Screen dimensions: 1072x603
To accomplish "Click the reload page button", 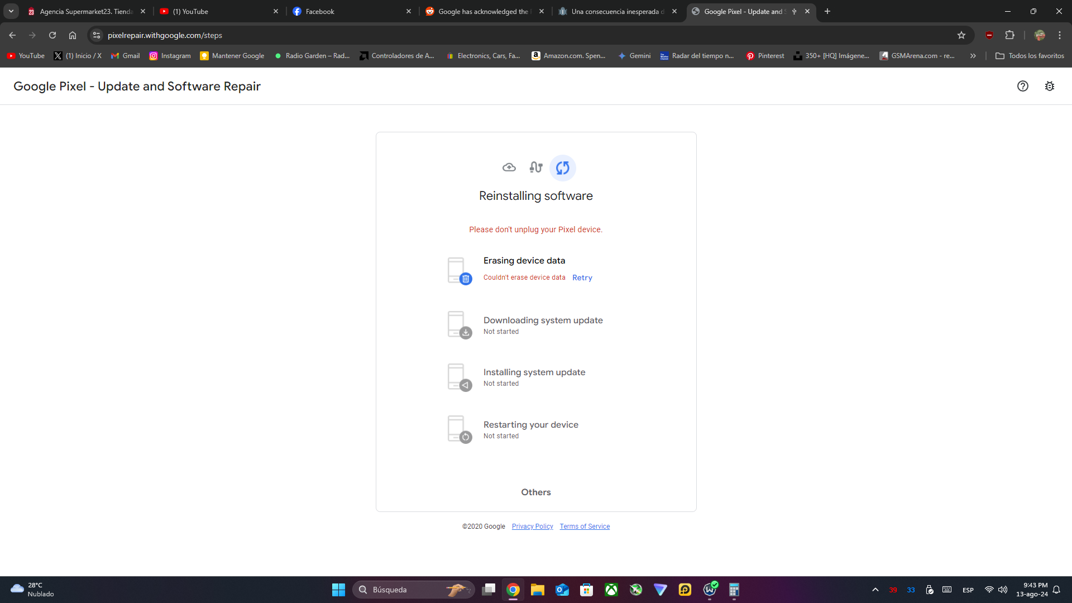I will tap(52, 35).
